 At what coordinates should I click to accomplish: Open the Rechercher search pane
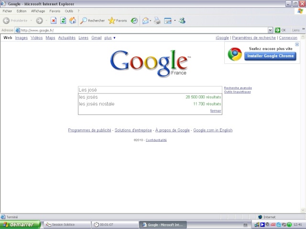(x=92, y=21)
